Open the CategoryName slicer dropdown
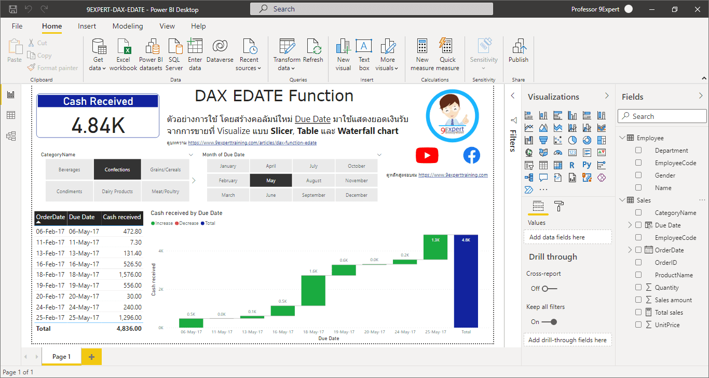 (191, 154)
